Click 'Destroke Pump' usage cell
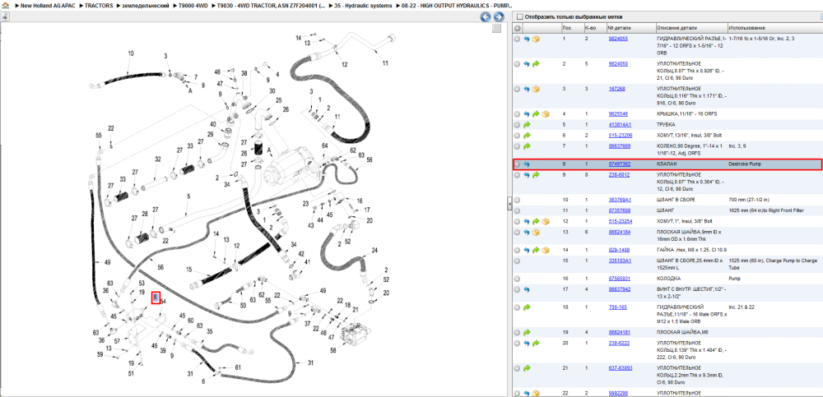The image size is (823, 397). [x=745, y=164]
